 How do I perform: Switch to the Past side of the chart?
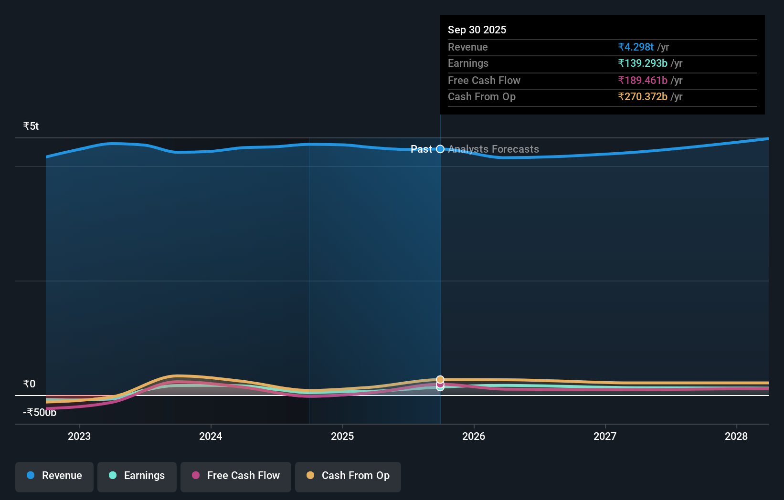coord(421,149)
